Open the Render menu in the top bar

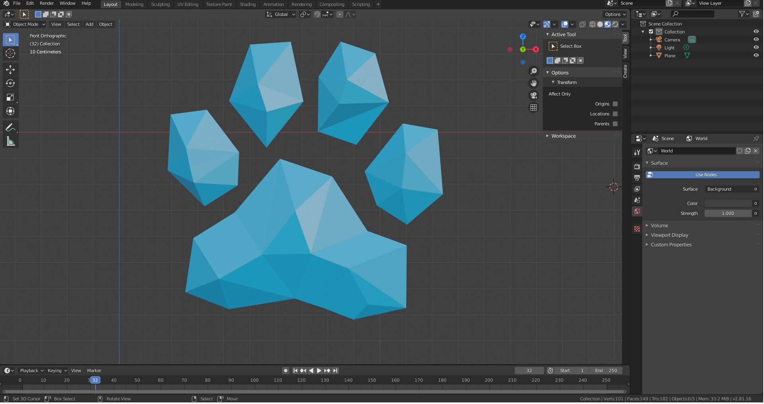pyautogui.click(x=47, y=3)
